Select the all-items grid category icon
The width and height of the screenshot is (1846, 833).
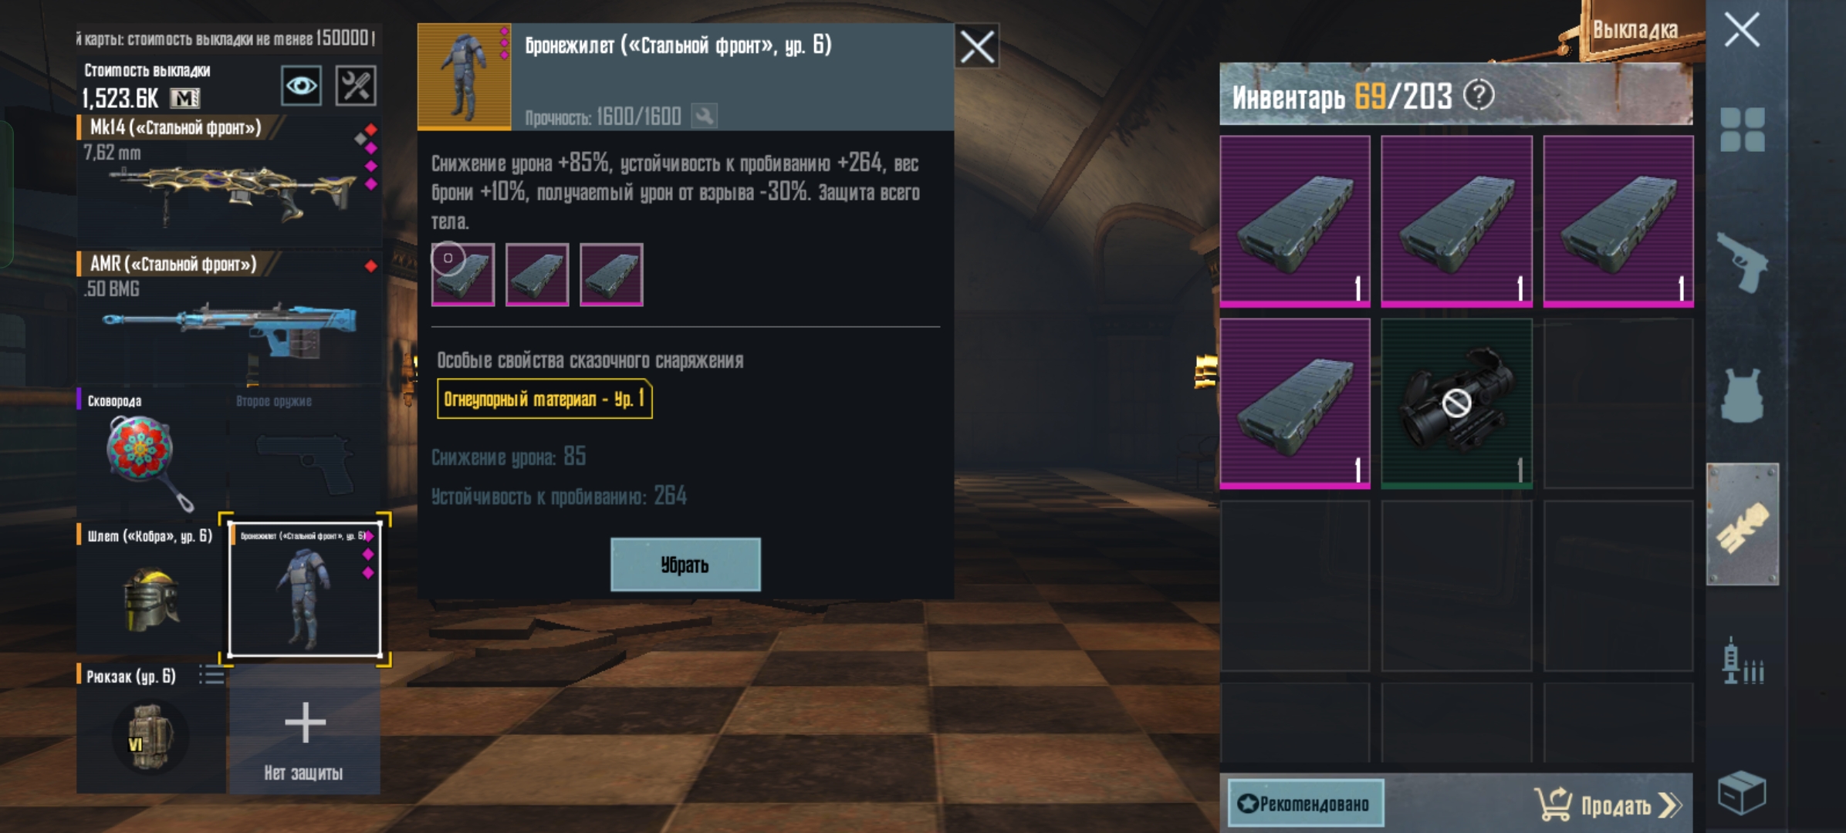click(1742, 129)
